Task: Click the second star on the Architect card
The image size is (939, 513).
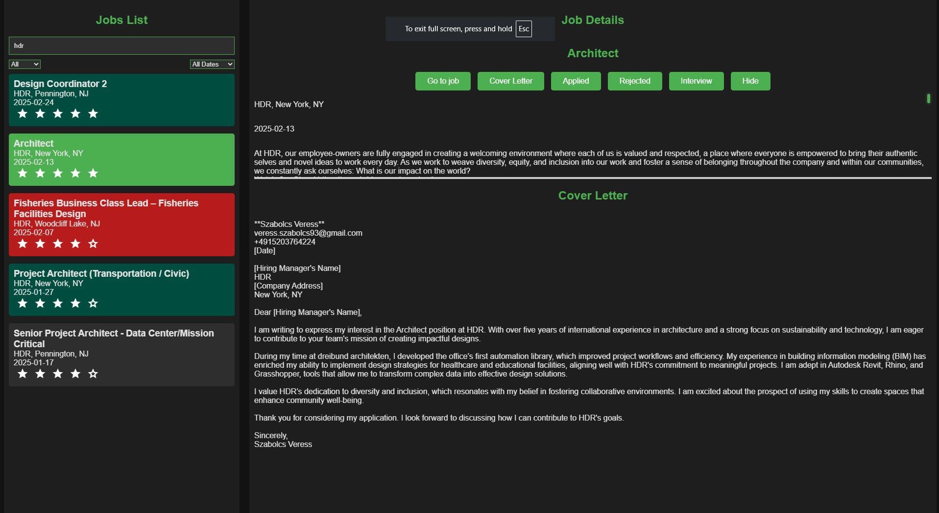Action: pyautogui.click(x=40, y=174)
